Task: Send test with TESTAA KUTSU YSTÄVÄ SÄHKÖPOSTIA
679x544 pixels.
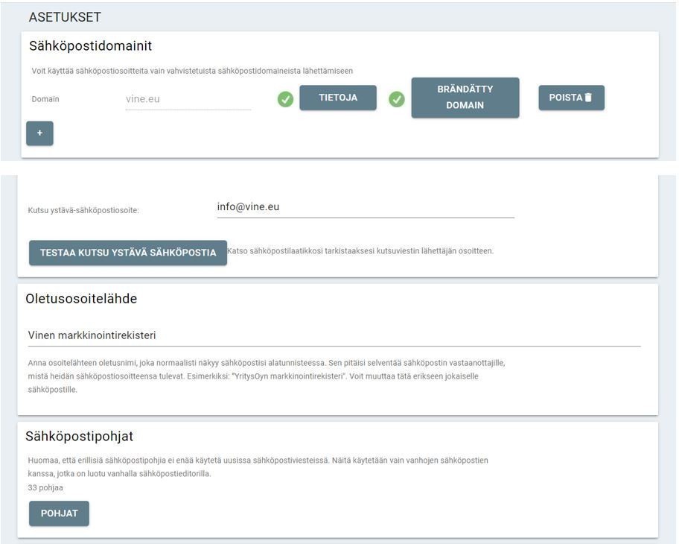Action: coord(128,253)
